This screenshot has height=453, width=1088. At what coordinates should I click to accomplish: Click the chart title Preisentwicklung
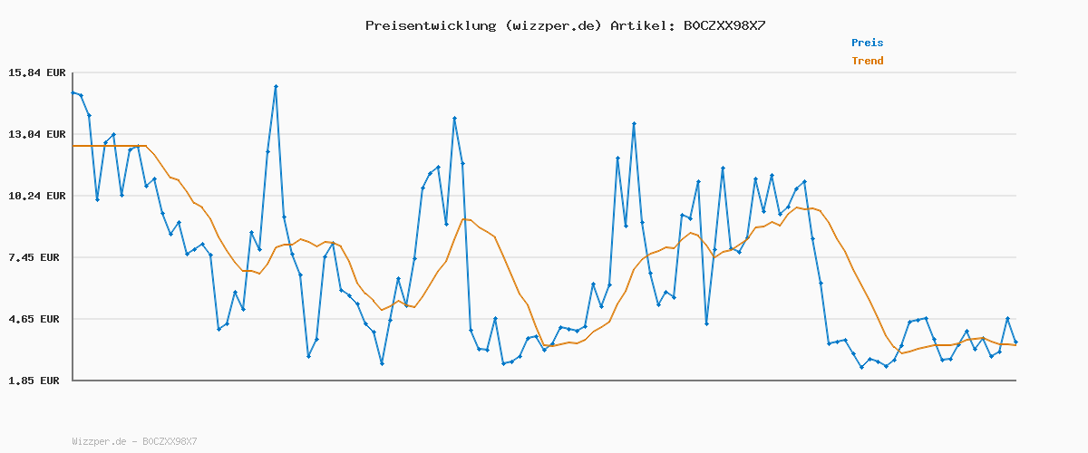430,25
